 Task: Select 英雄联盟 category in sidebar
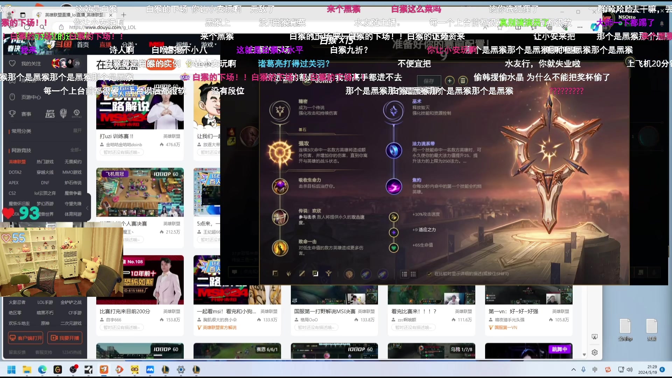tap(17, 162)
